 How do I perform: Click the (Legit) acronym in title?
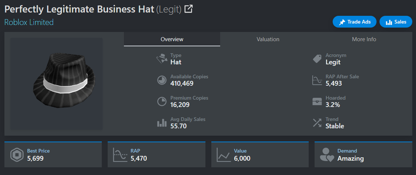pyautogui.click(x=169, y=10)
